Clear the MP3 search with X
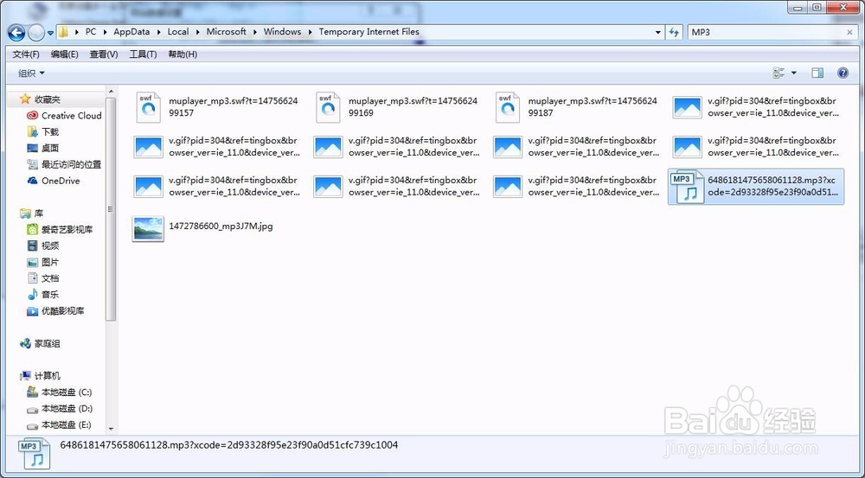 tap(849, 33)
